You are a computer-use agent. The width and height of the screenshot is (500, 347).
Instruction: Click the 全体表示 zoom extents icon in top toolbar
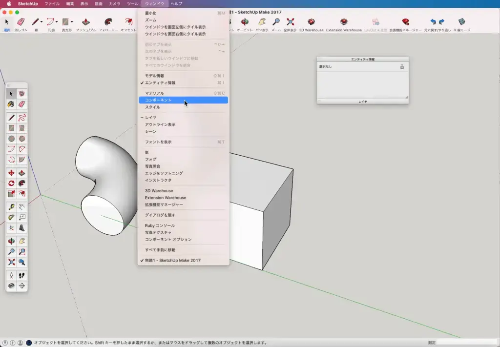pyautogui.click(x=290, y=22)
